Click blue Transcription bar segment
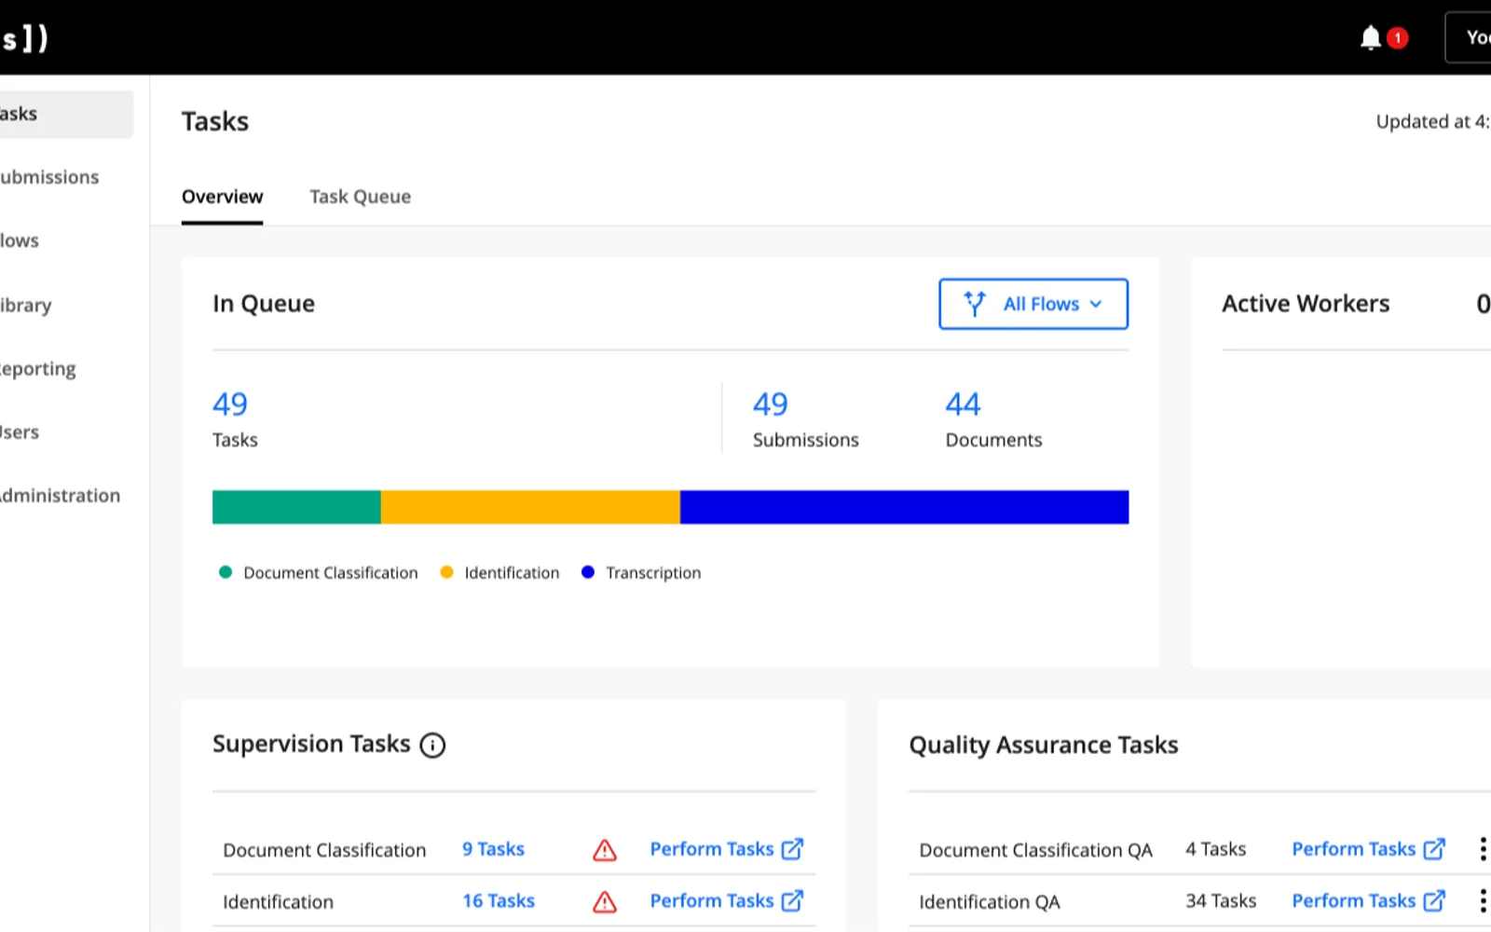The height and width of the screenshot is (932, 1491). 904,507
